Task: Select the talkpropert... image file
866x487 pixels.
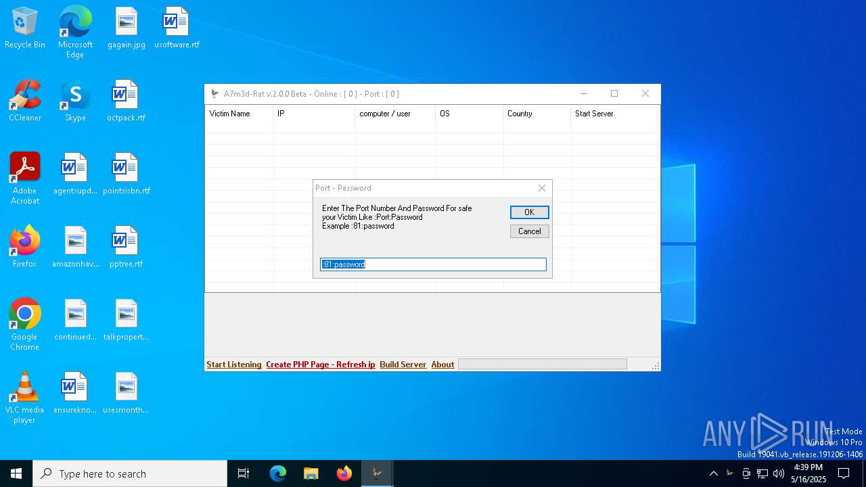Action: tap(127, 321)
